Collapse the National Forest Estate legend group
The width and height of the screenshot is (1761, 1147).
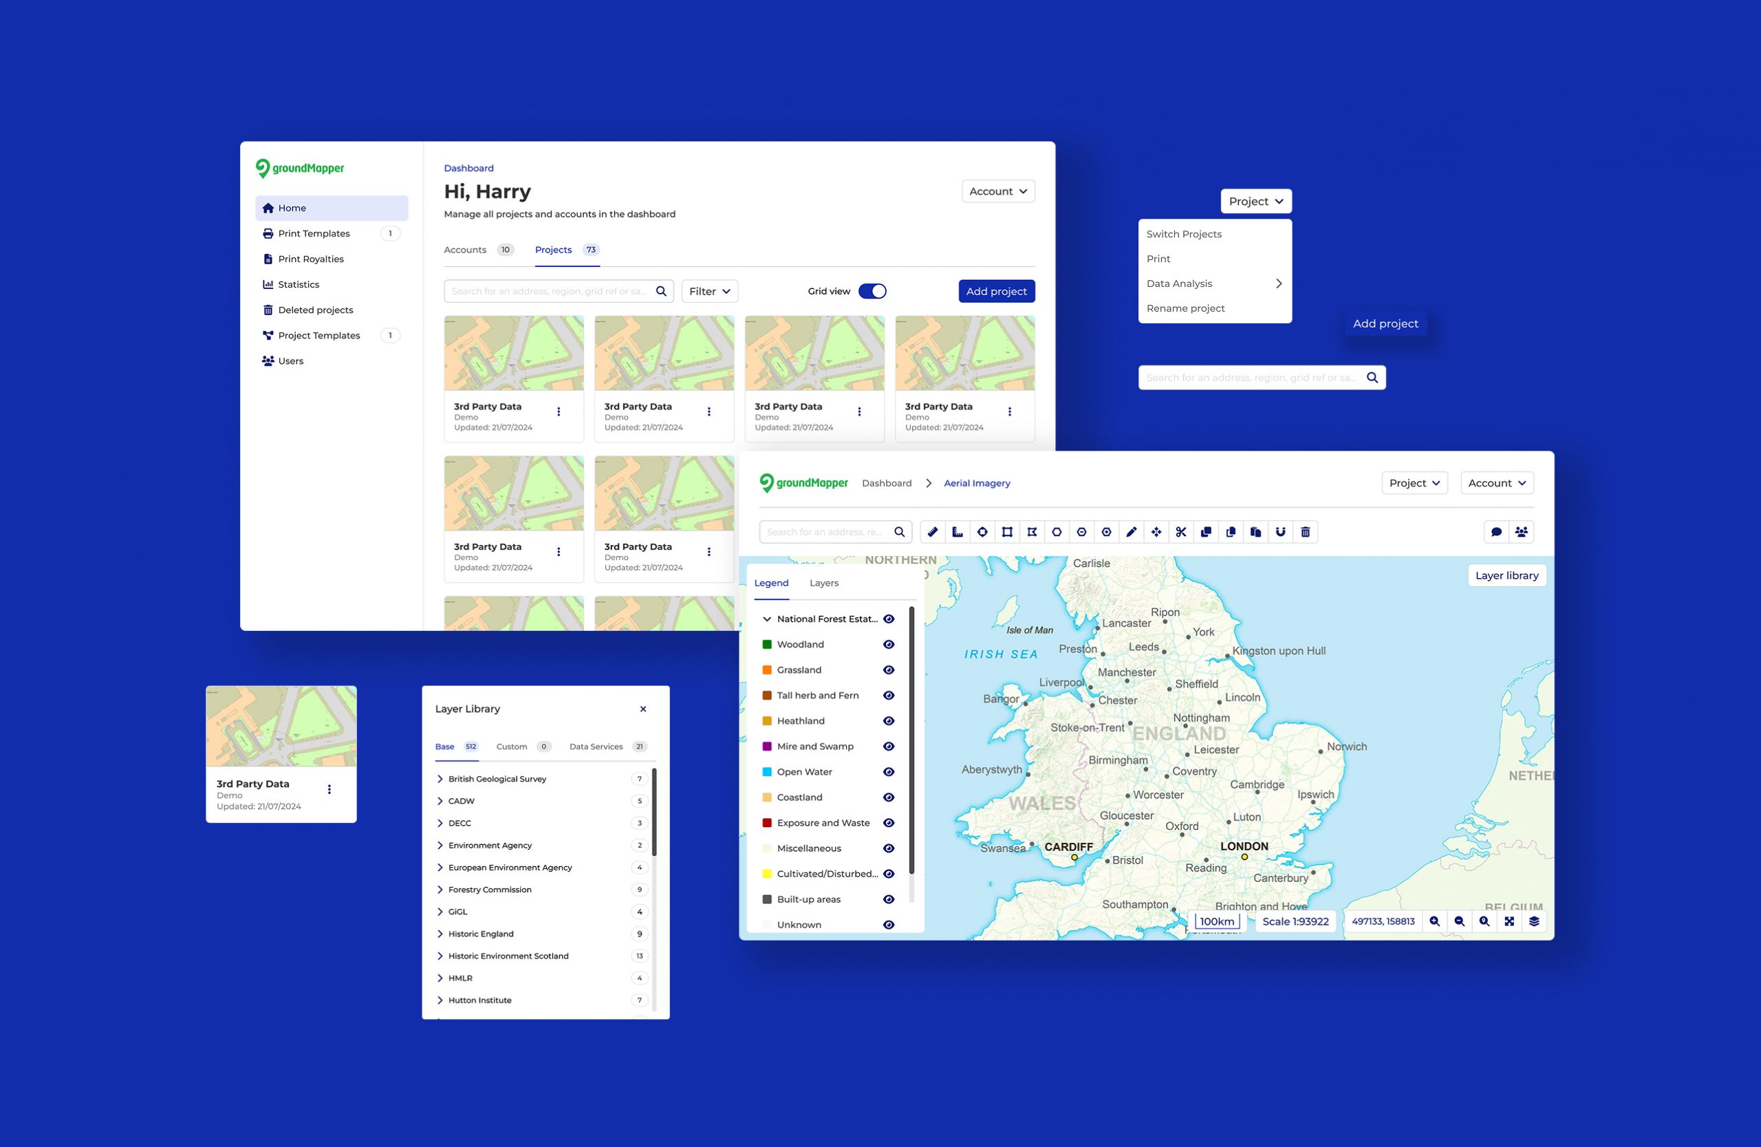coord(766,619)
